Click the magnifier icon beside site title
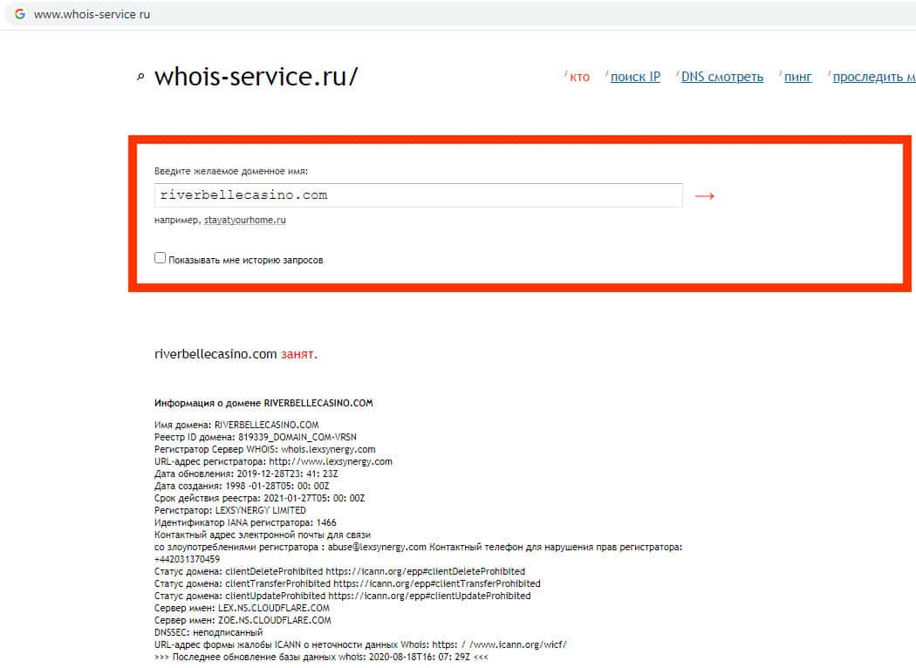The width and height of the screenshot is (916, 668). tap(140, 77)
